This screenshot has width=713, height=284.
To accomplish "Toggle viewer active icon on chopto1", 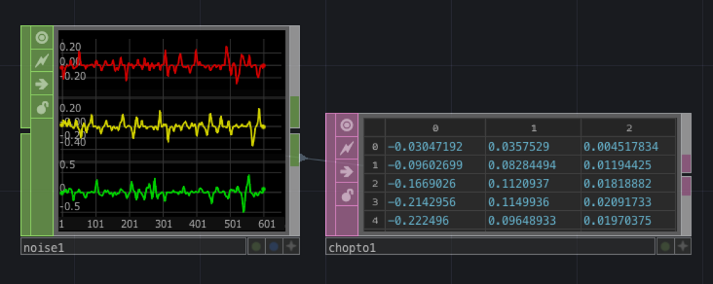I will click(347, 125).
